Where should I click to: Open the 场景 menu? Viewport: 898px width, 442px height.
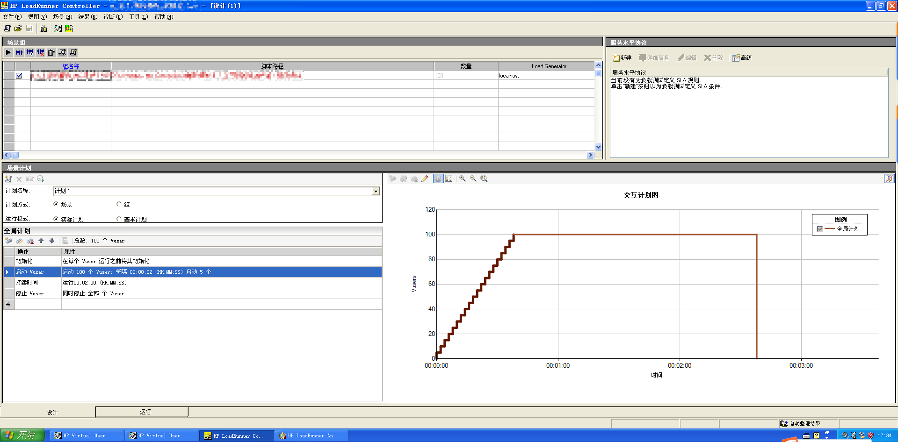(62, 17)
